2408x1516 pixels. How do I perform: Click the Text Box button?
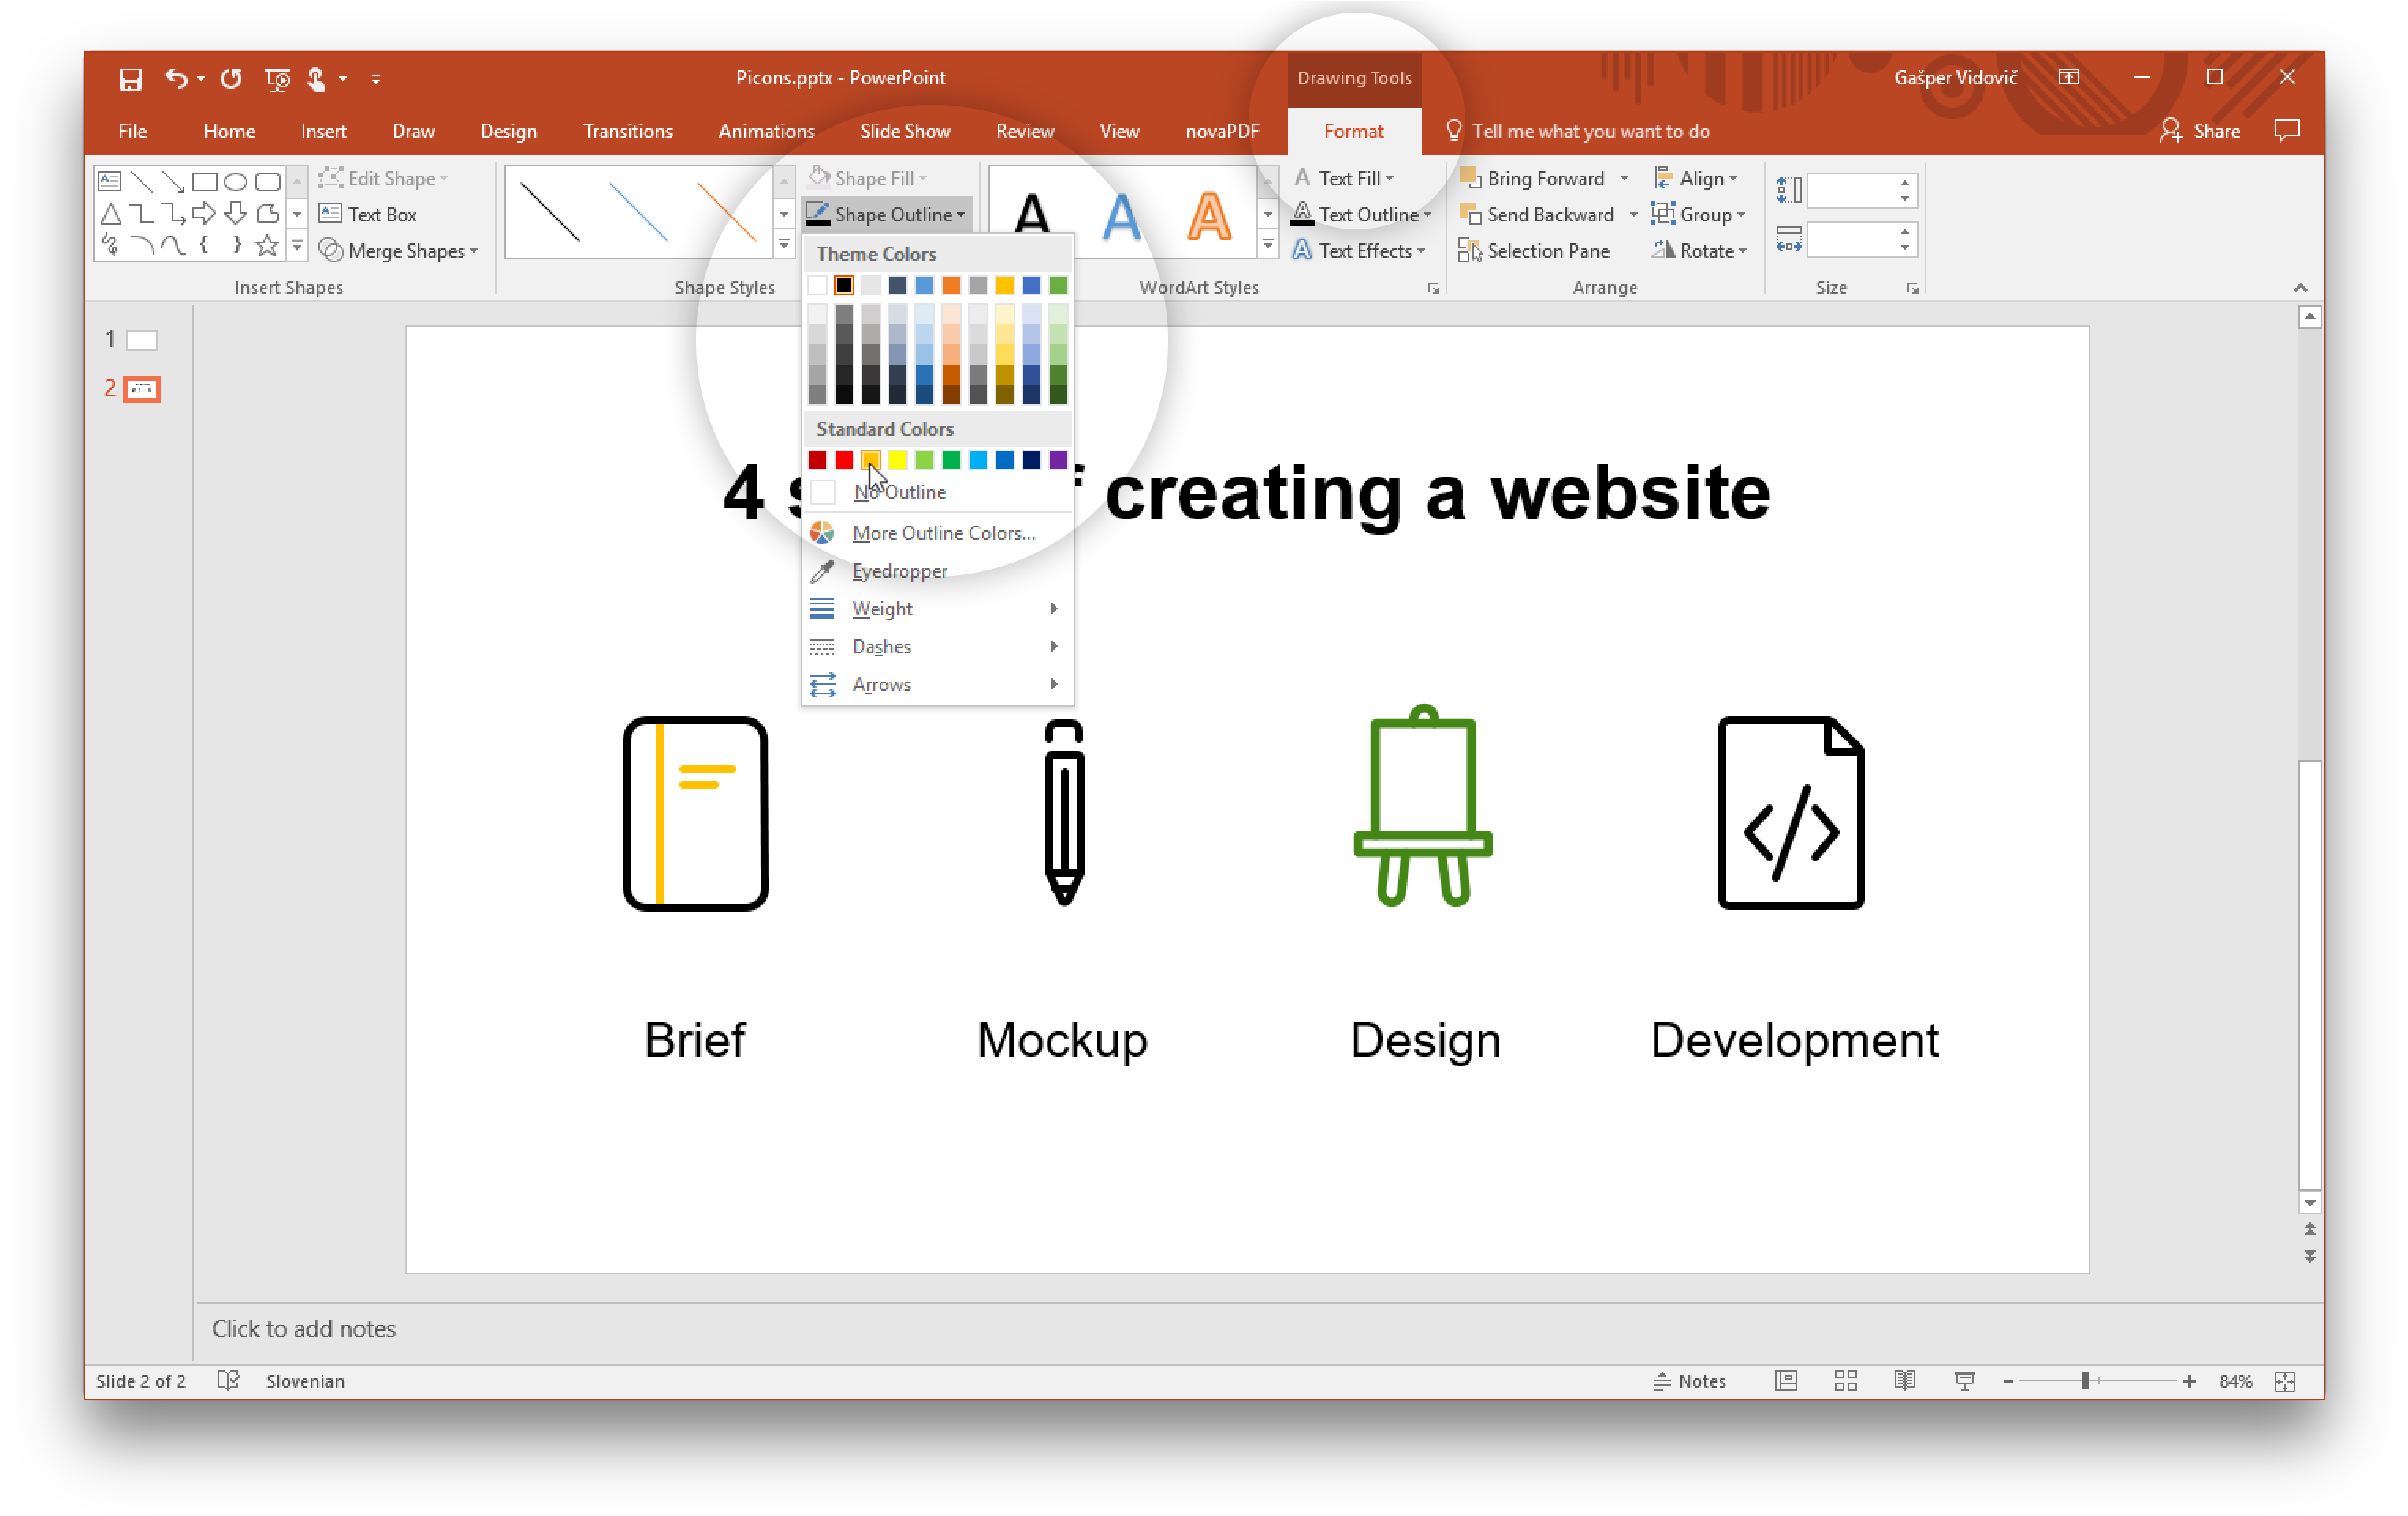tap(367, 214)
